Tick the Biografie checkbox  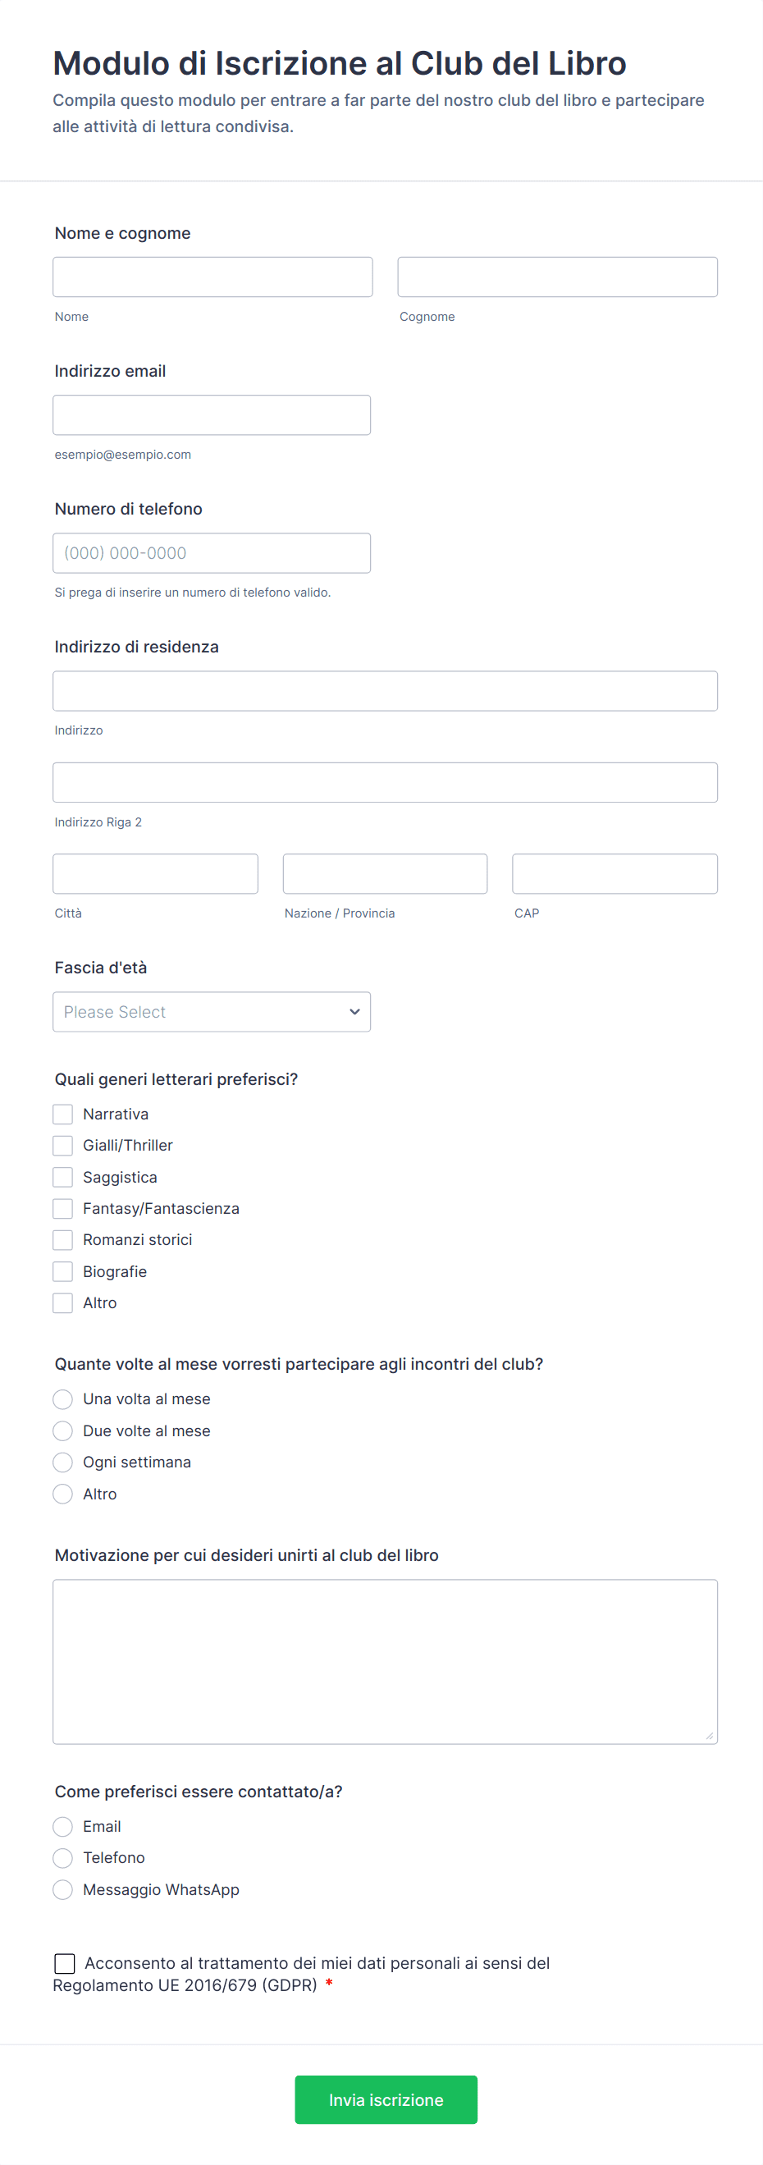[x=63, y=1271]
